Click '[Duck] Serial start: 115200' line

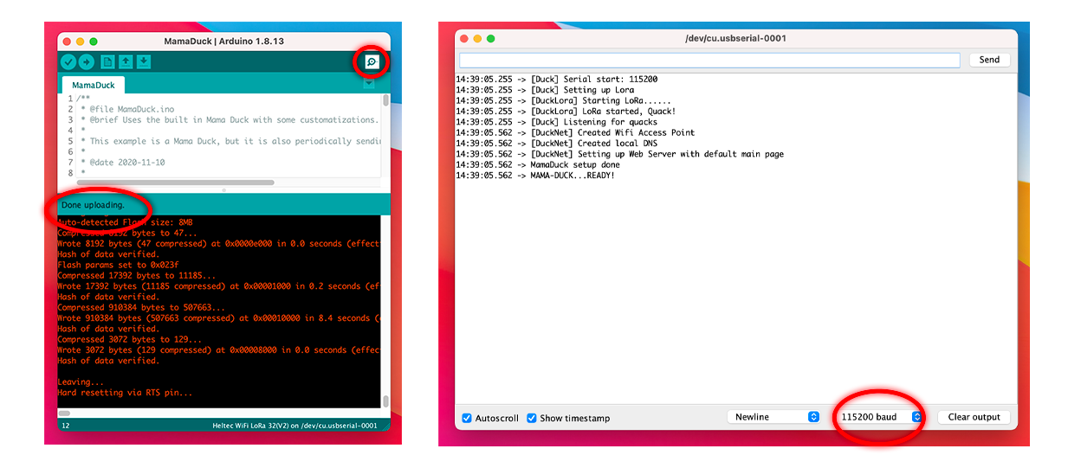(x=556, y=80)
